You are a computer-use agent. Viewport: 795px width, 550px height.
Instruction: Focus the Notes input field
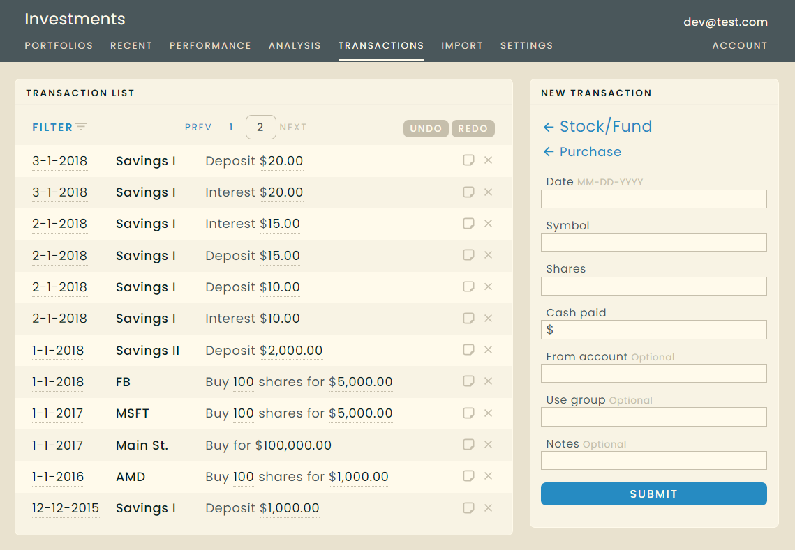653,460
